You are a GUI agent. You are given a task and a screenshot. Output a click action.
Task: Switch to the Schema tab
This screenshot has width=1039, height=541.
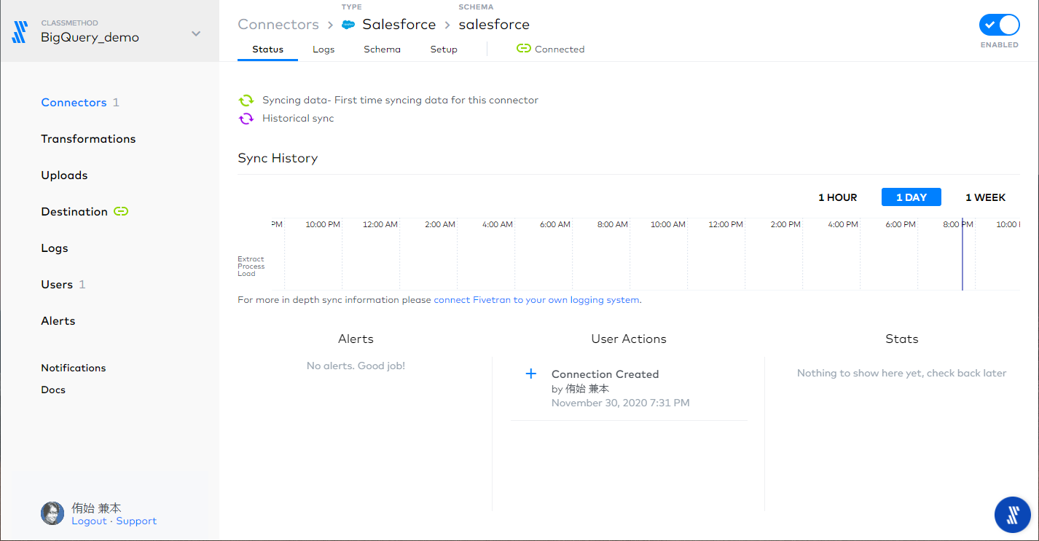pyautogui.click(x=382, y=49)
